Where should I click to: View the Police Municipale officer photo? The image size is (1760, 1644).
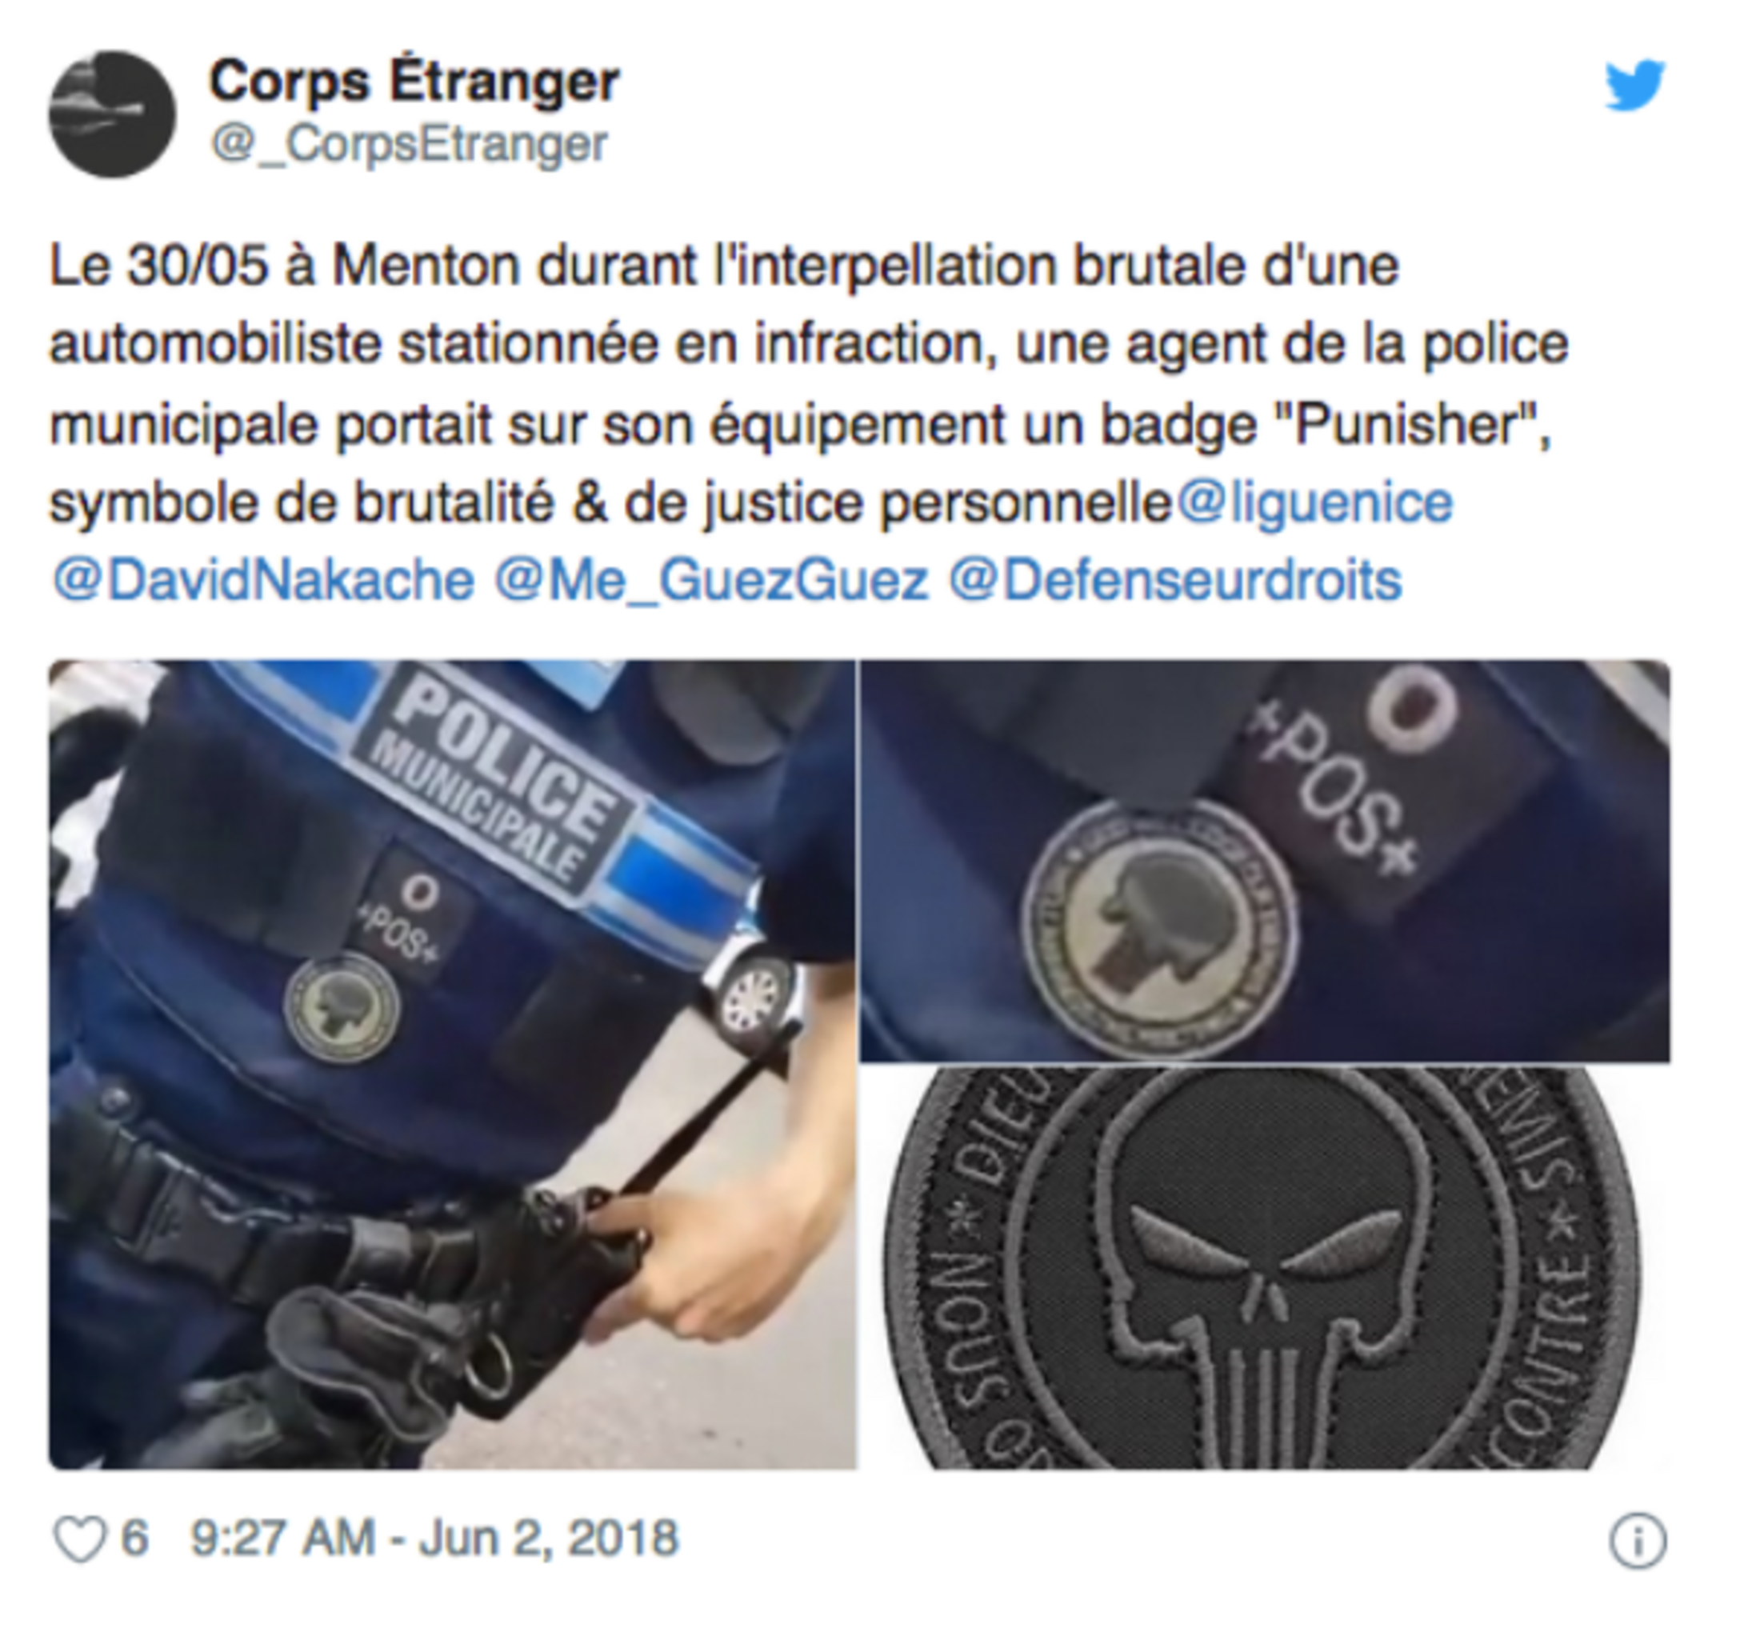[452, 1064]
